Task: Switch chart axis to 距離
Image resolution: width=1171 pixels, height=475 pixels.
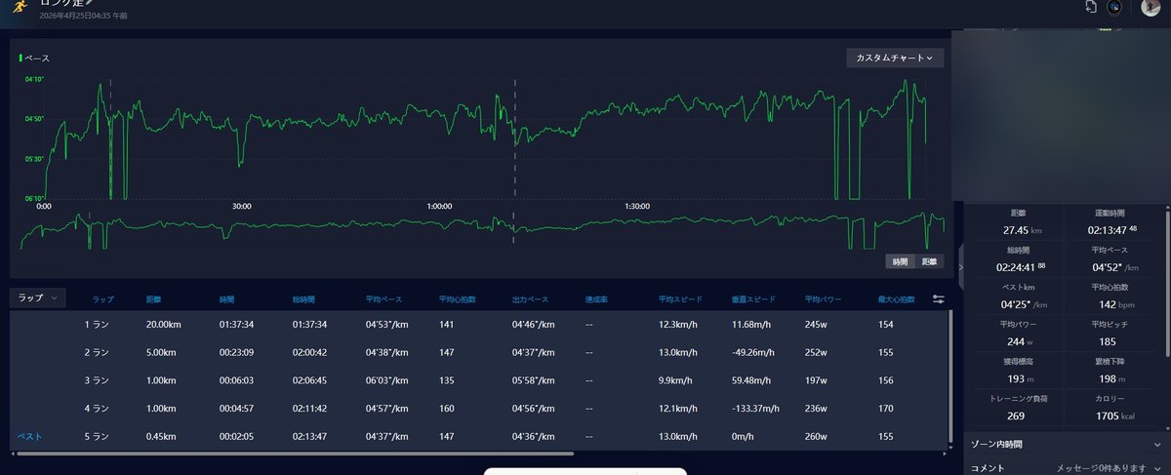Action: coord(929,261)
